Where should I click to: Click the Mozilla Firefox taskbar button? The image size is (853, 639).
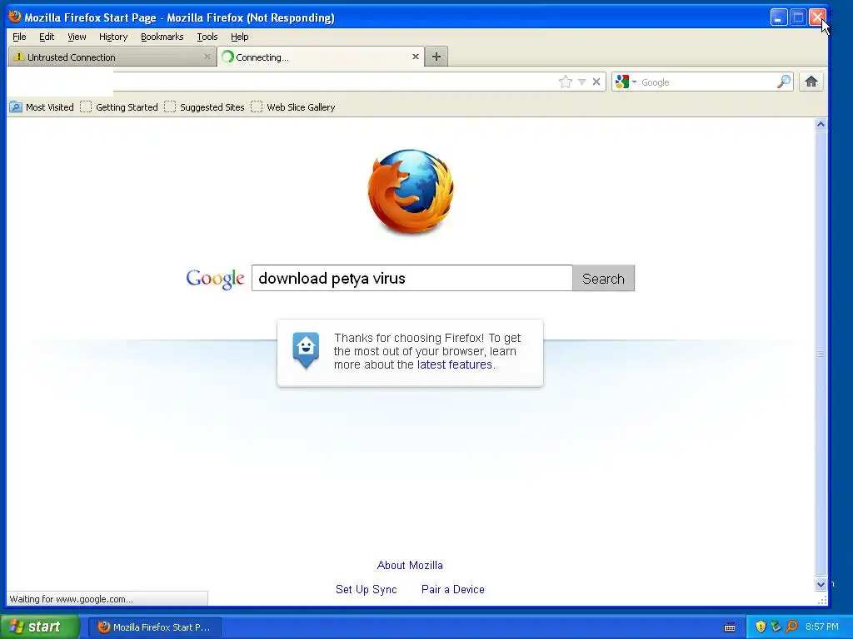154,627
